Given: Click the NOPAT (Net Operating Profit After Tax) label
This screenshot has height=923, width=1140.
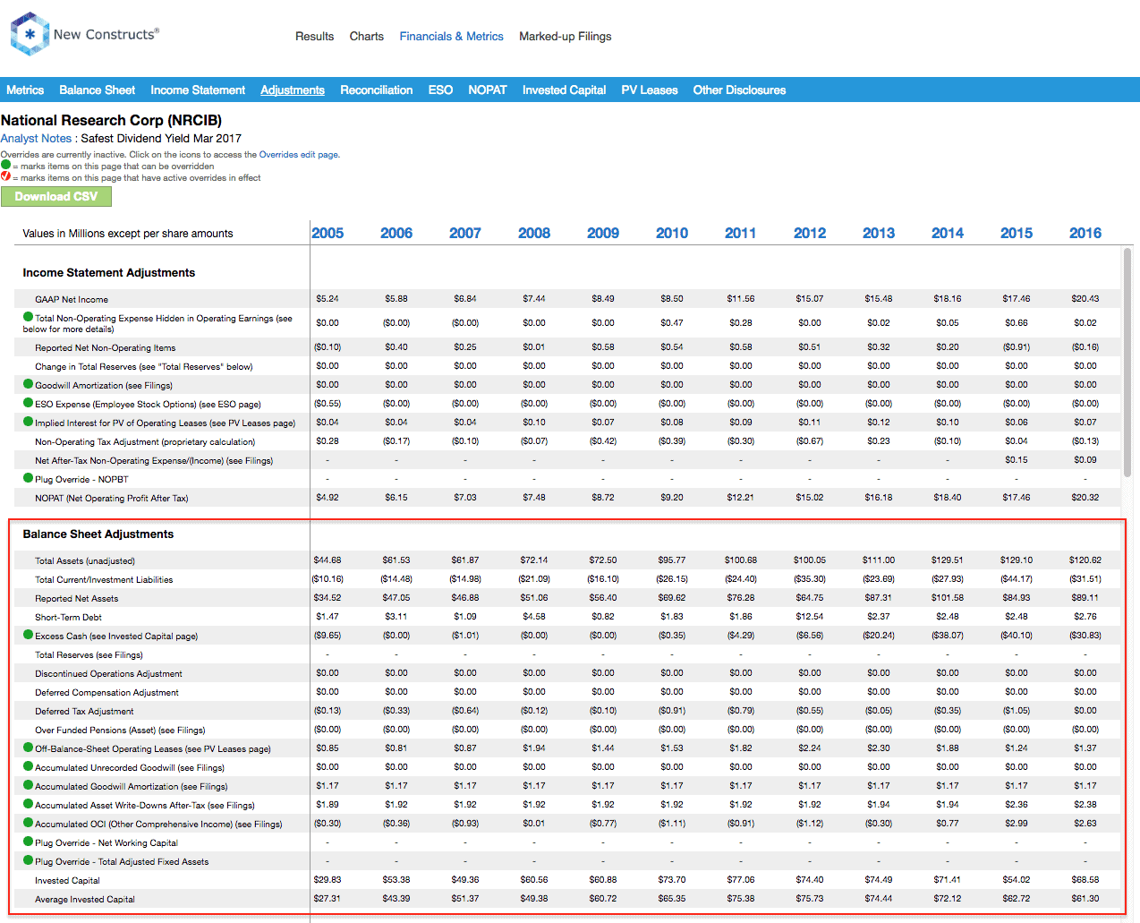Looking at the screenshot, I should coord(112,499).
